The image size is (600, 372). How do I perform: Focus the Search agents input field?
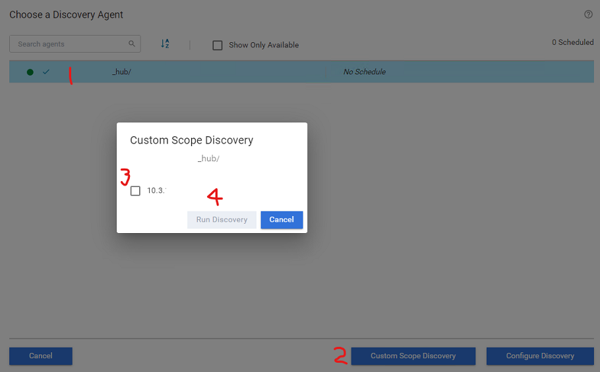click(x=69, y=44)
